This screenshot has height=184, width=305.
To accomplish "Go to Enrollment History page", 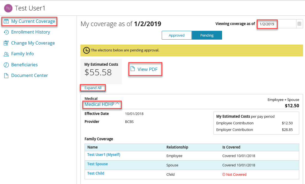I will pos(31,32).
